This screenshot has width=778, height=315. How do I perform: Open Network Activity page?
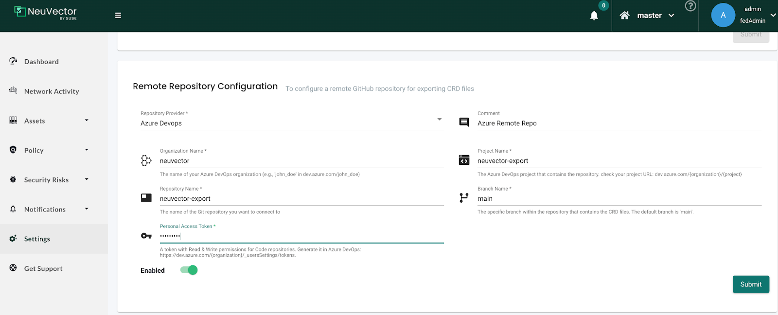pos(52,91)
